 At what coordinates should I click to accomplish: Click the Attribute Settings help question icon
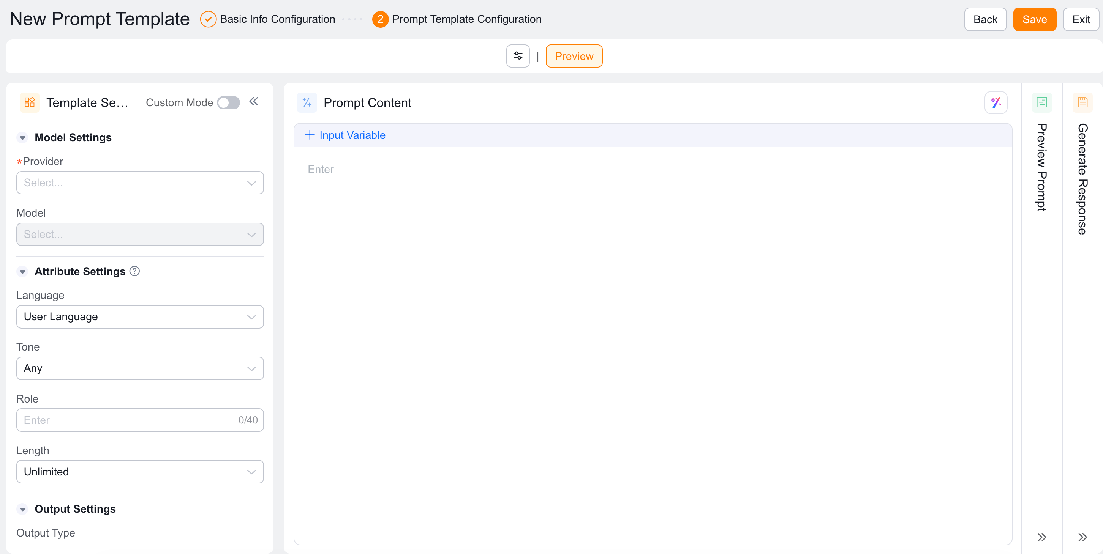pyautogui.click(x=134, y=271)
